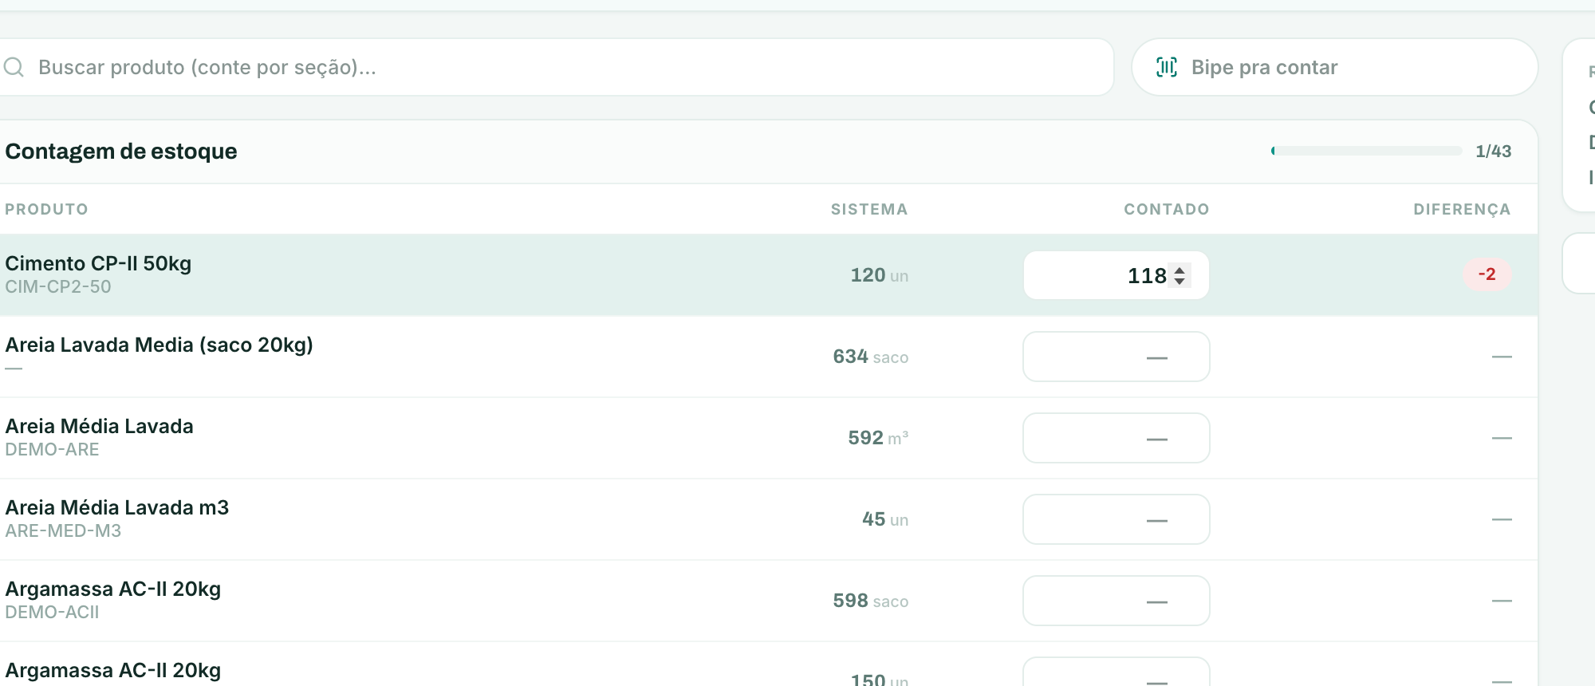The width and height of the screenshot is (1595, 686).
Task: Click the magnifier search icon
Action: tap(14, 67)
